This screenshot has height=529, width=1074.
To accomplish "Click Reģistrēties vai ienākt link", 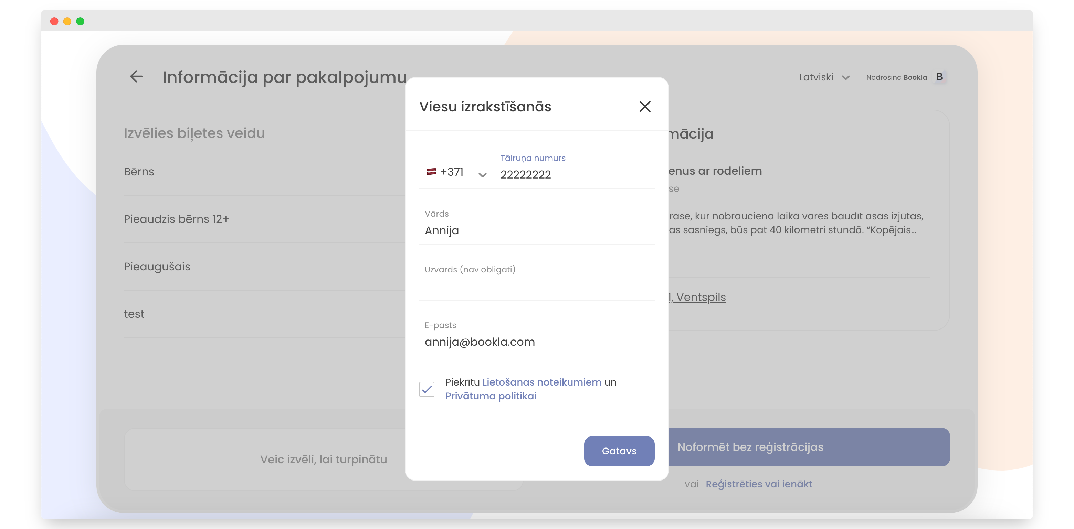I will coord(759,484).
